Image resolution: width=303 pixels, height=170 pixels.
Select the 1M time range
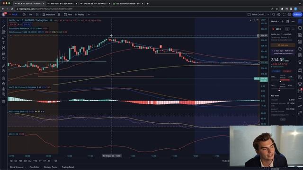20,161
